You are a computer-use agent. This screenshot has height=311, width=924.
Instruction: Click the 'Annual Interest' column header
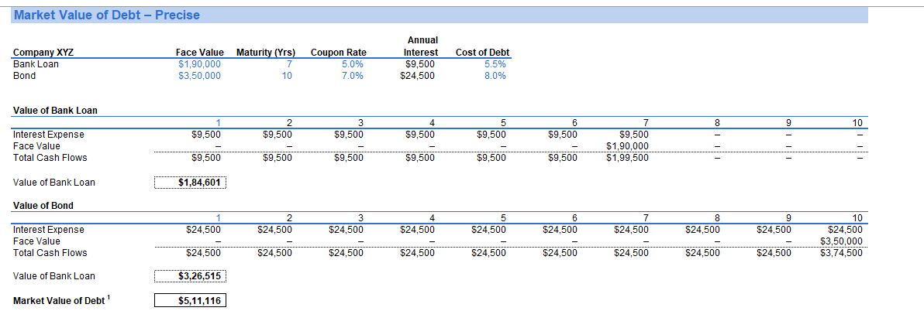coord(422,46)
